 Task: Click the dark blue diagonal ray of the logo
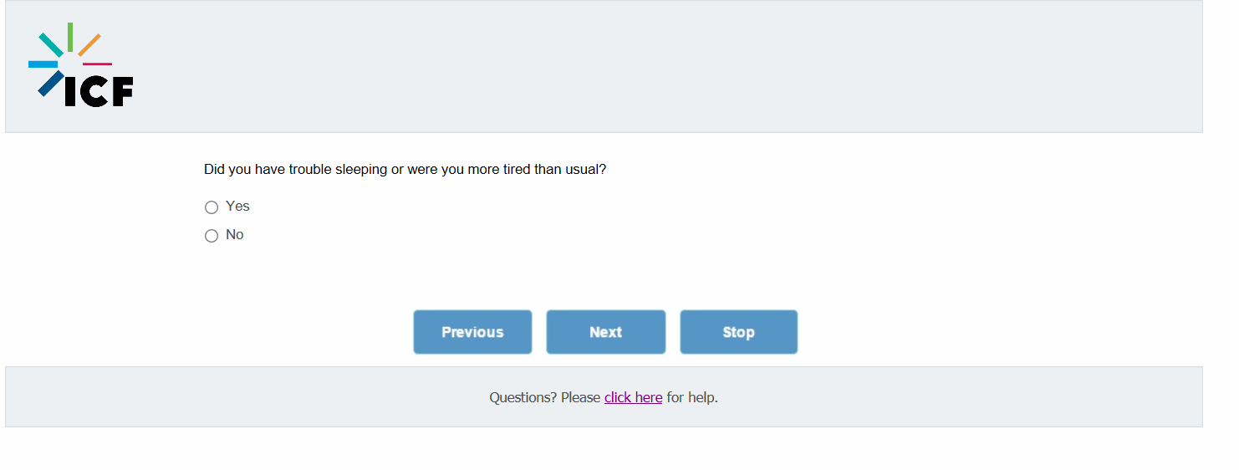point(50,83)
